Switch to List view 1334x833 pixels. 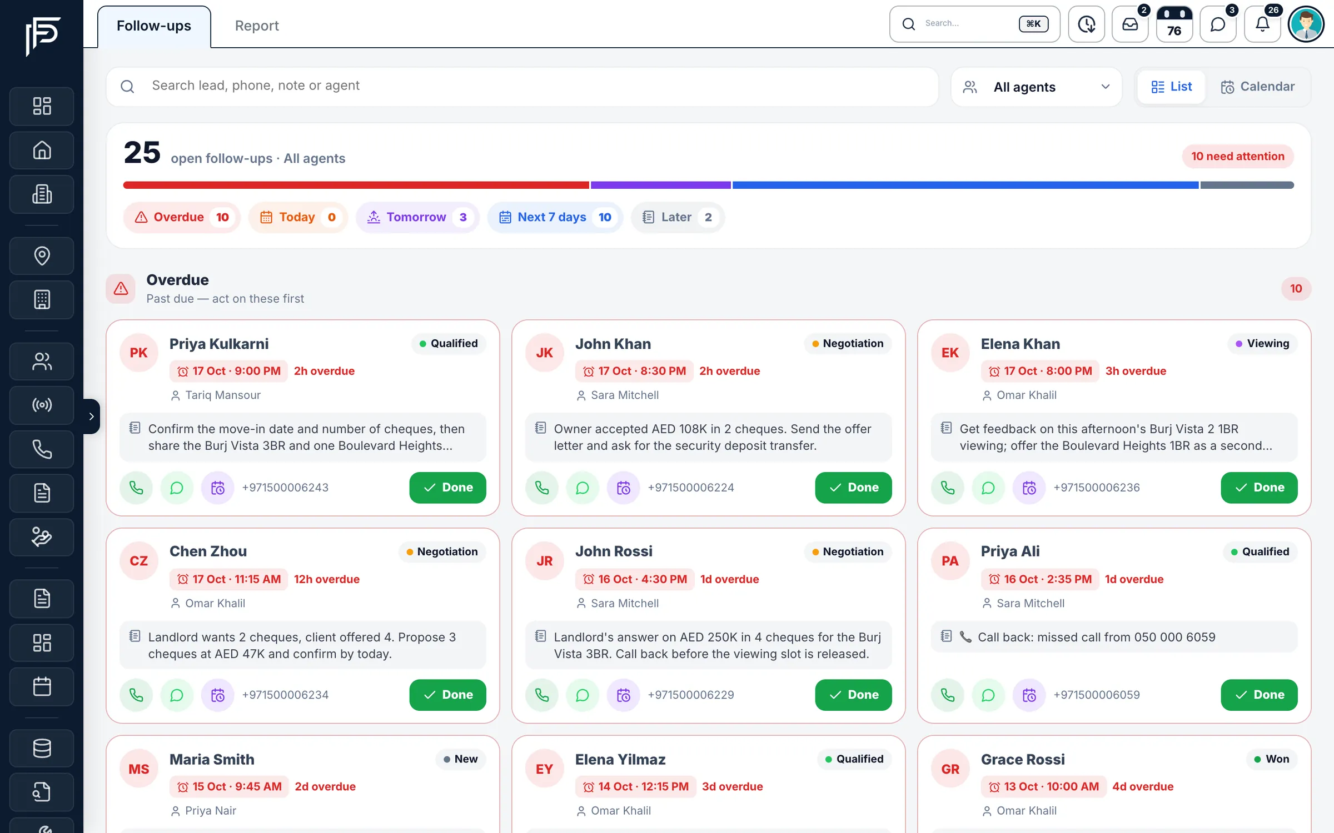(x=1172, y=87)
